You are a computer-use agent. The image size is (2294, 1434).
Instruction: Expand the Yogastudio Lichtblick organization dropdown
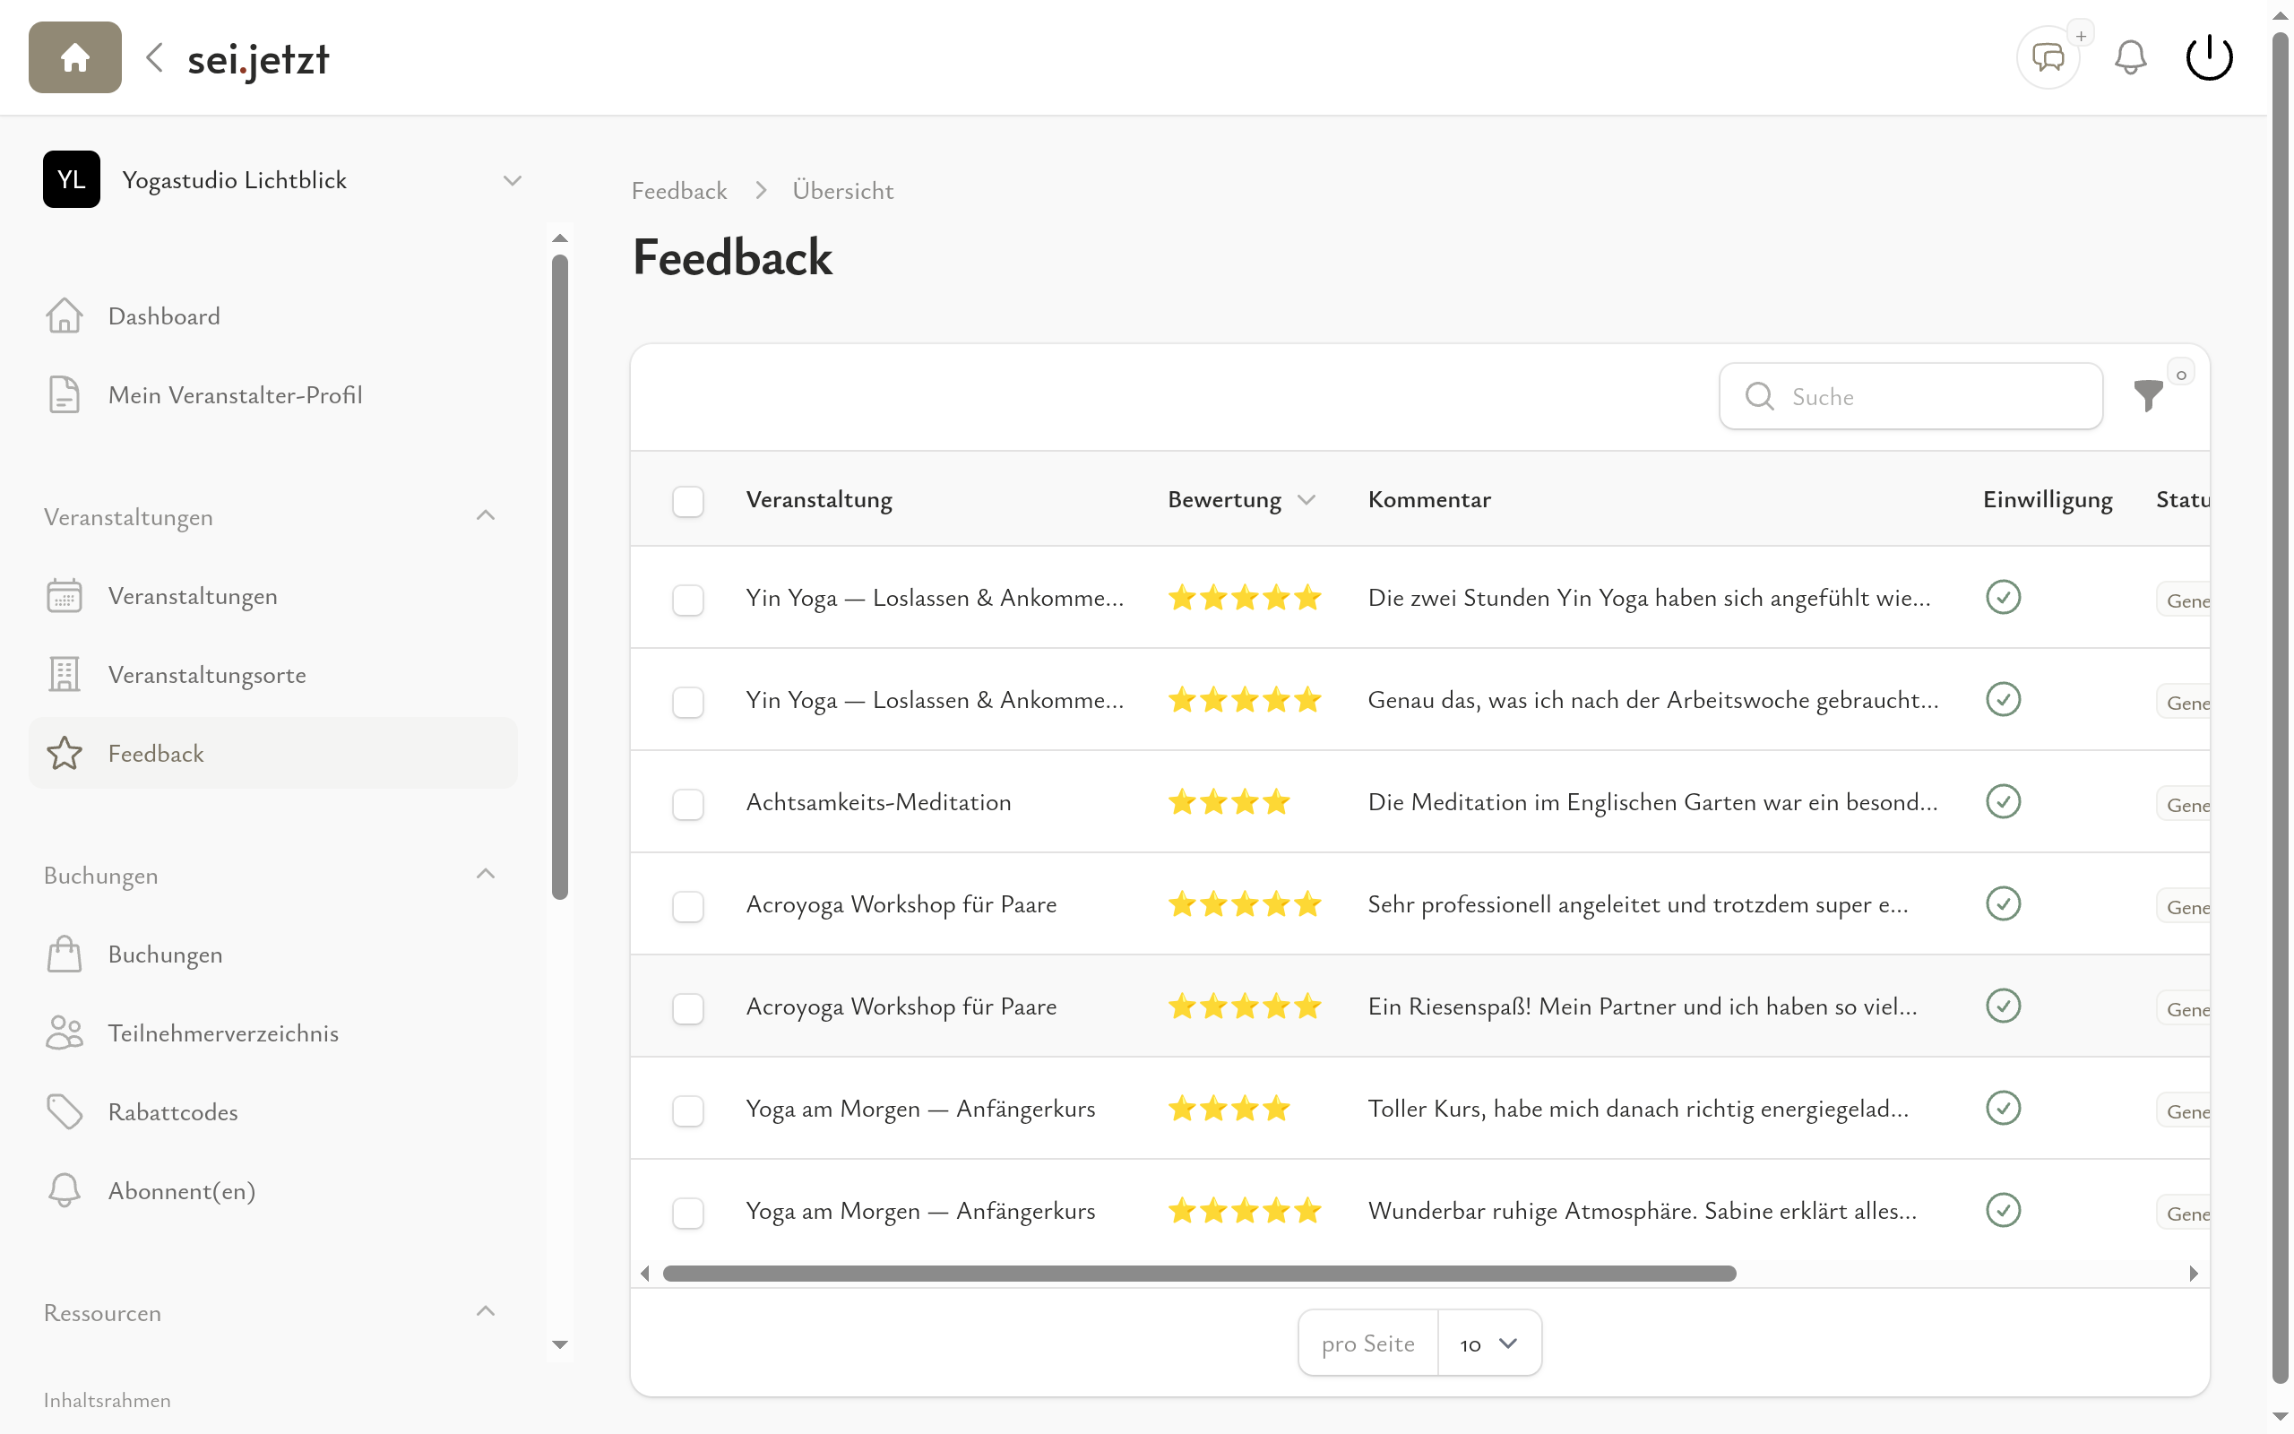tap(512, 180)
